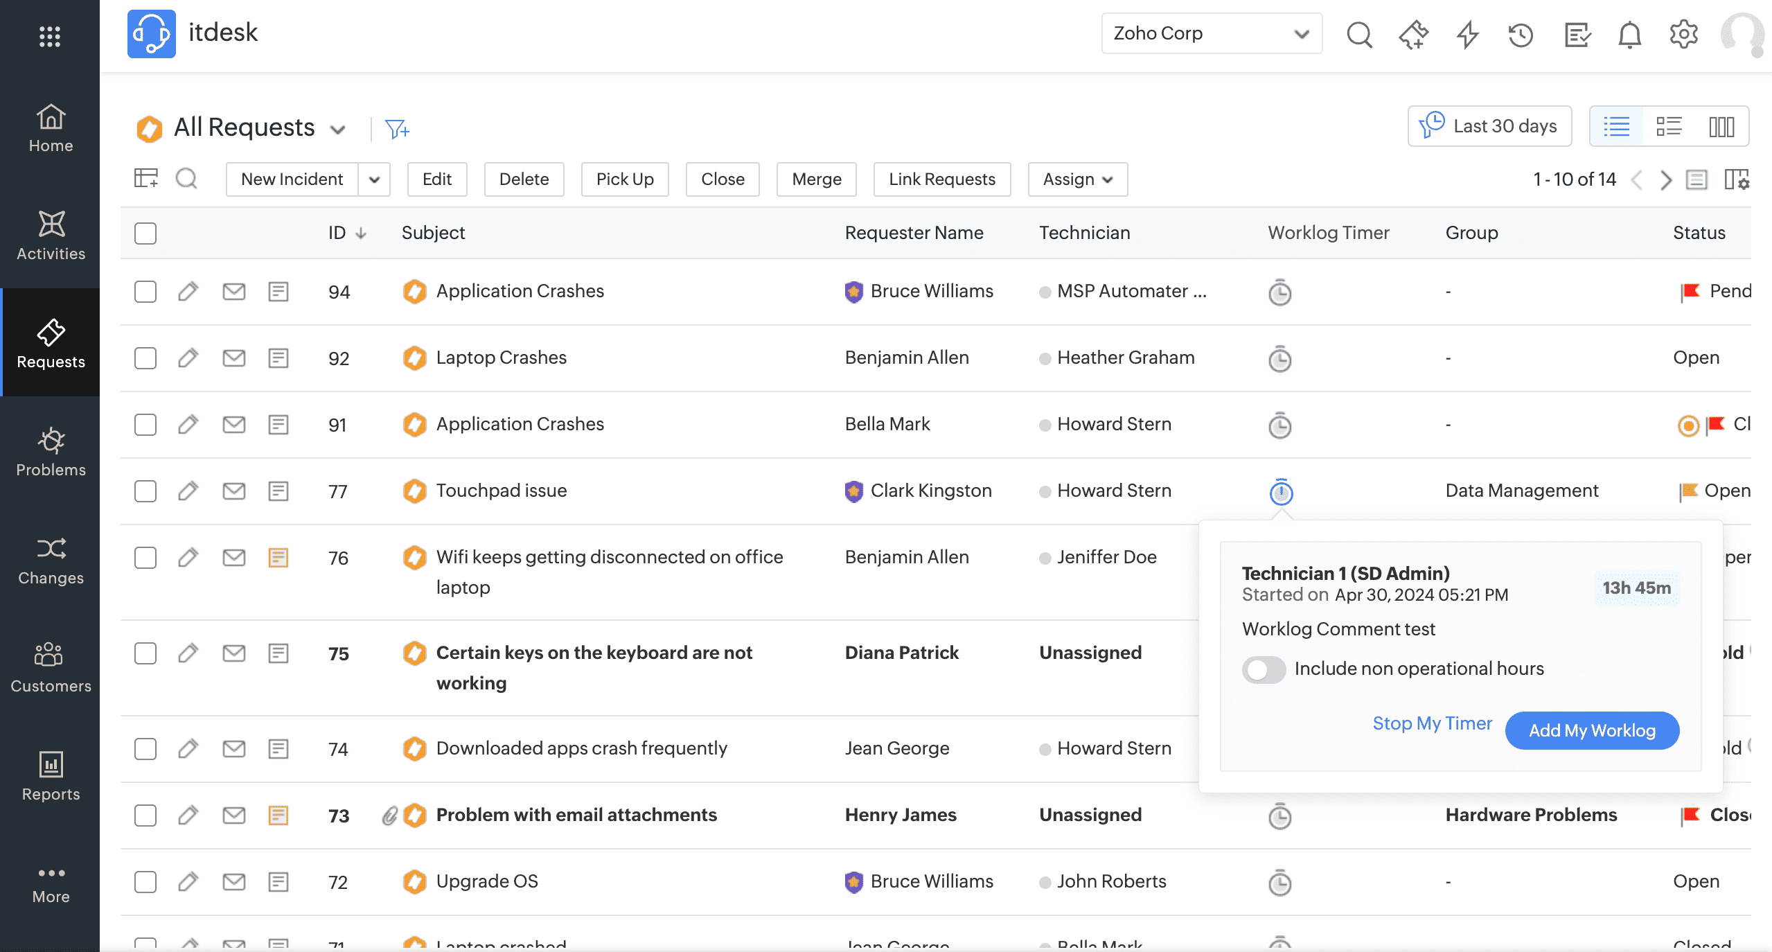The width and height of the screenshot is (1772, 952).
Task: Open the Zoho Corp account dropdown
Action: [x=1211, y=33]
